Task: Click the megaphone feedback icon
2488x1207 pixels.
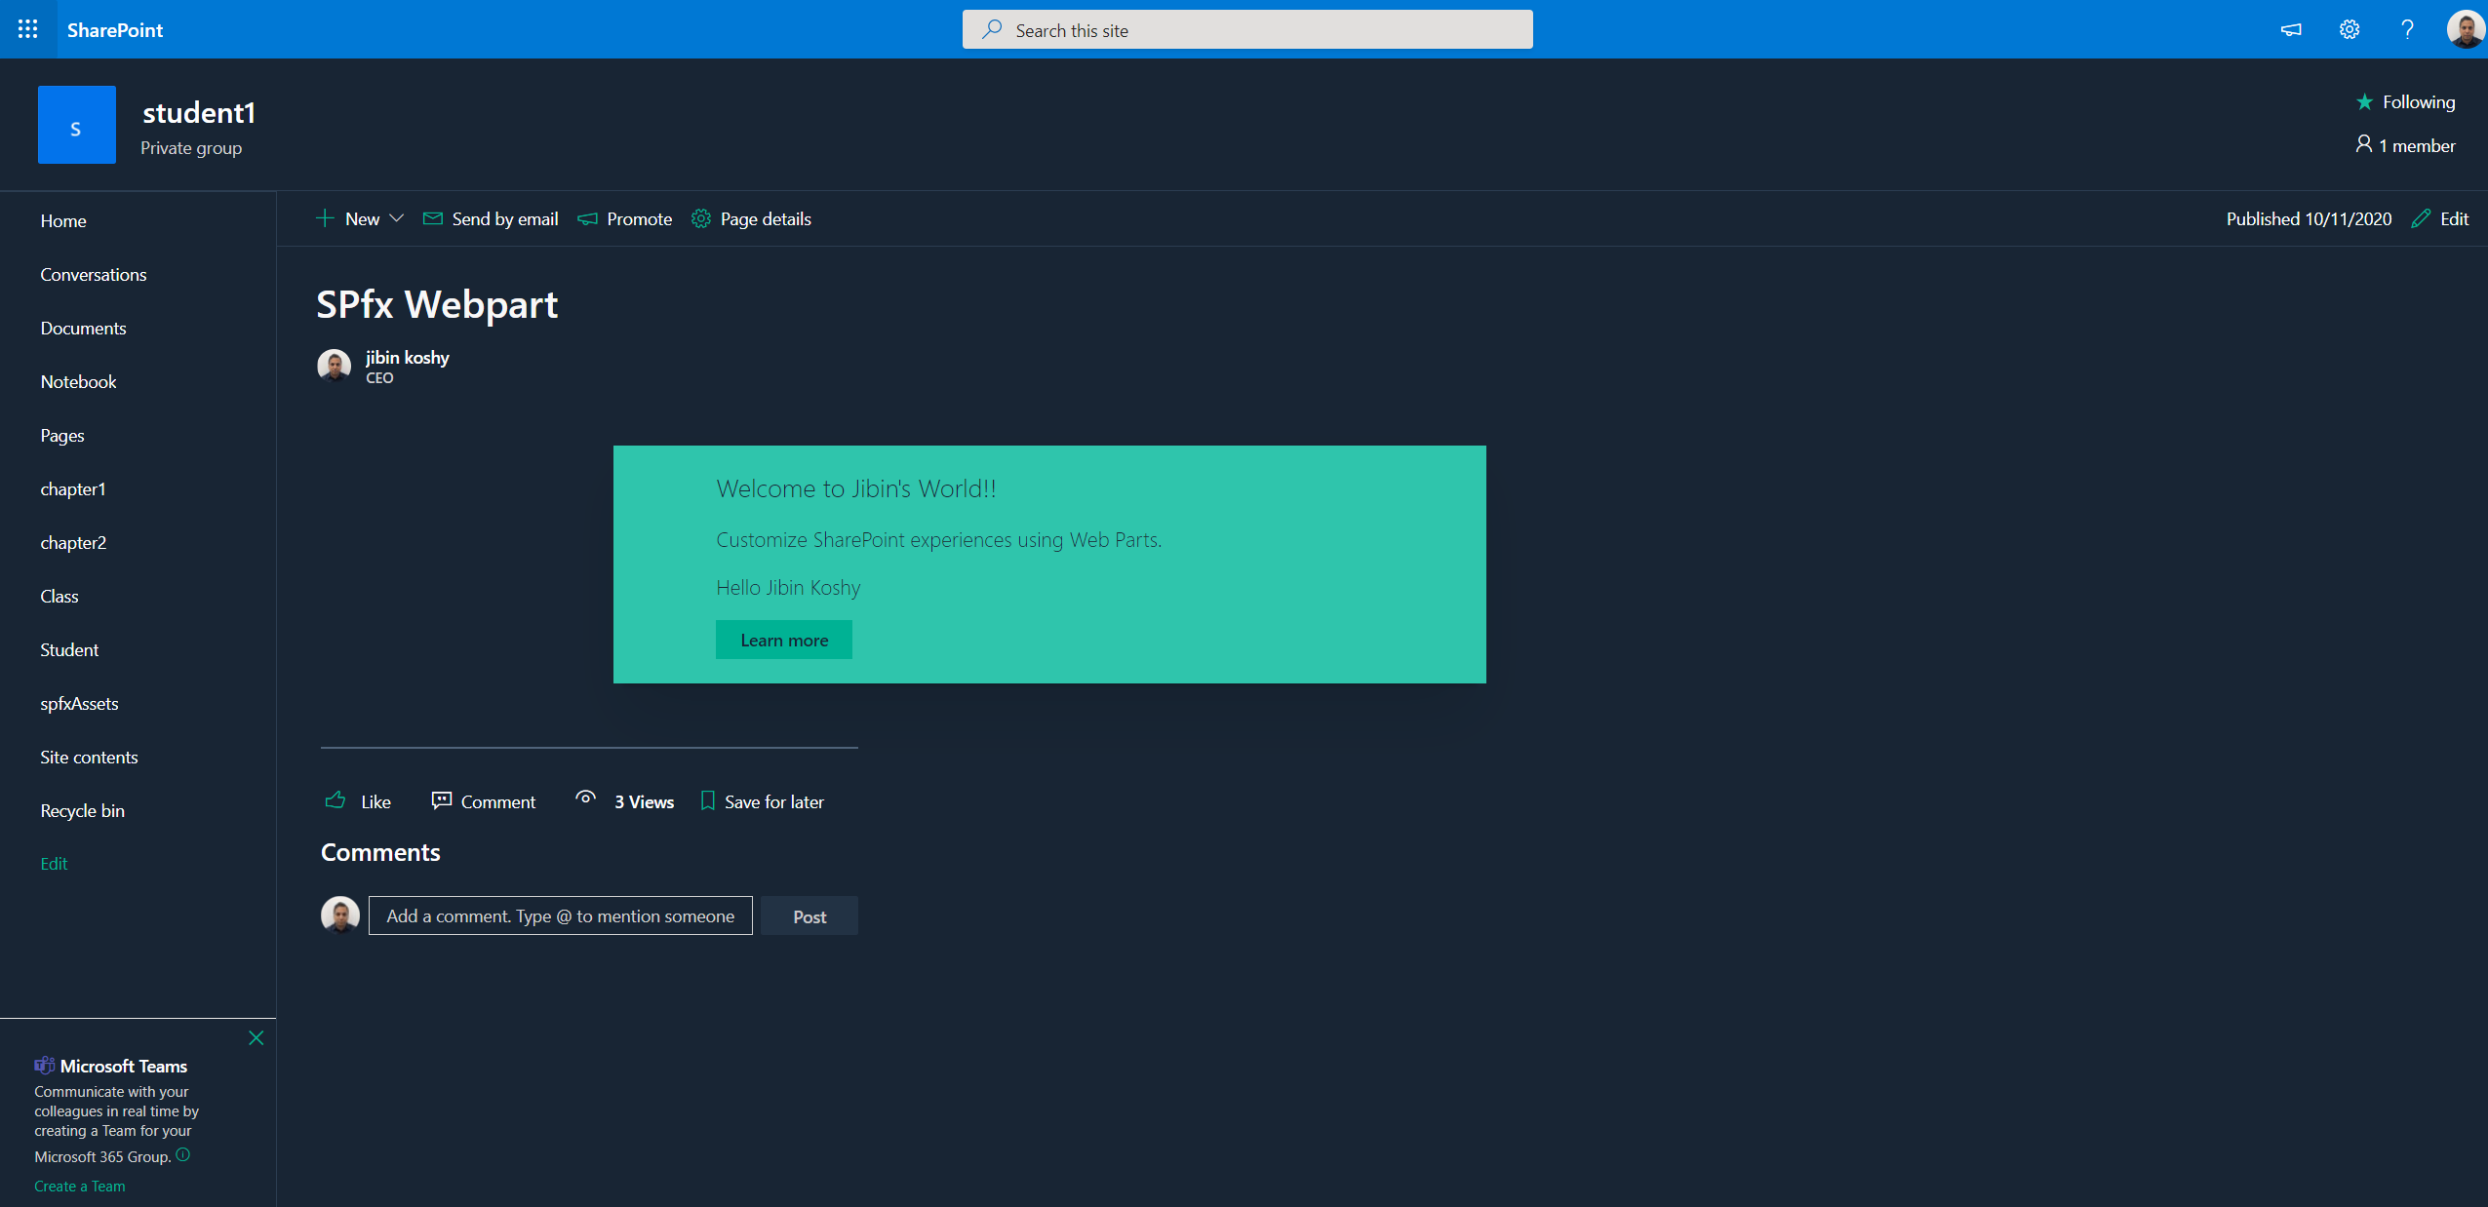Action: click(2291, 29)
